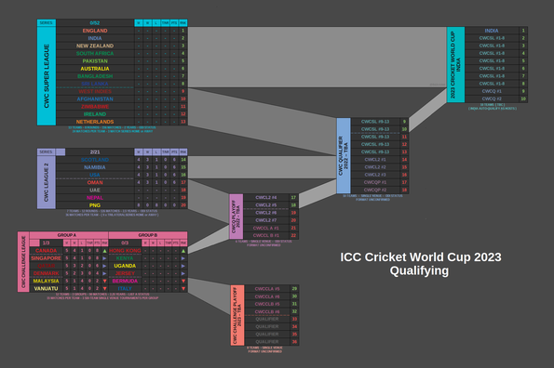Click CWCQ #1 World Cup slot

[x=492, y=91]
